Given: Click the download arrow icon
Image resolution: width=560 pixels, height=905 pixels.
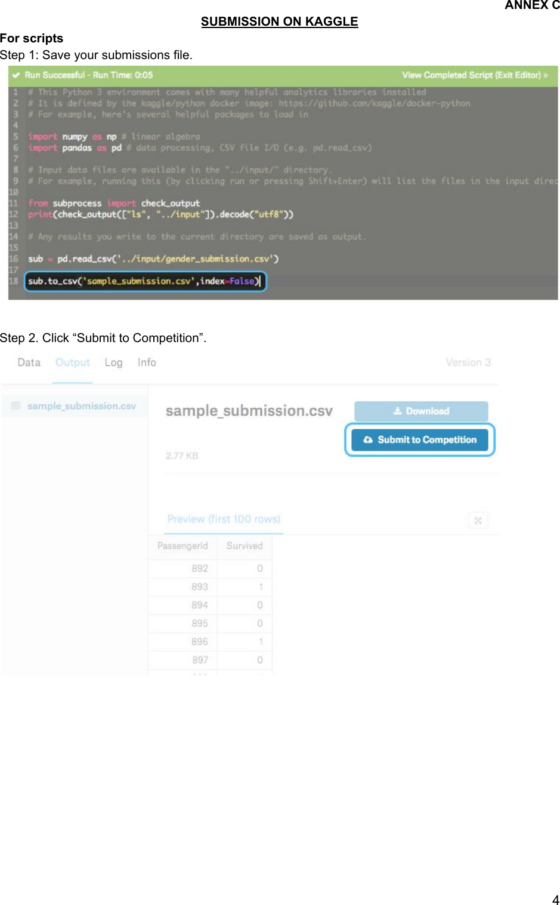Looking at the screenshot, I should point(398,411).
